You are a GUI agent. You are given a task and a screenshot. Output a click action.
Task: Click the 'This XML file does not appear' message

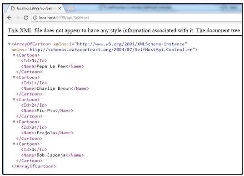(x=124, y=30)
